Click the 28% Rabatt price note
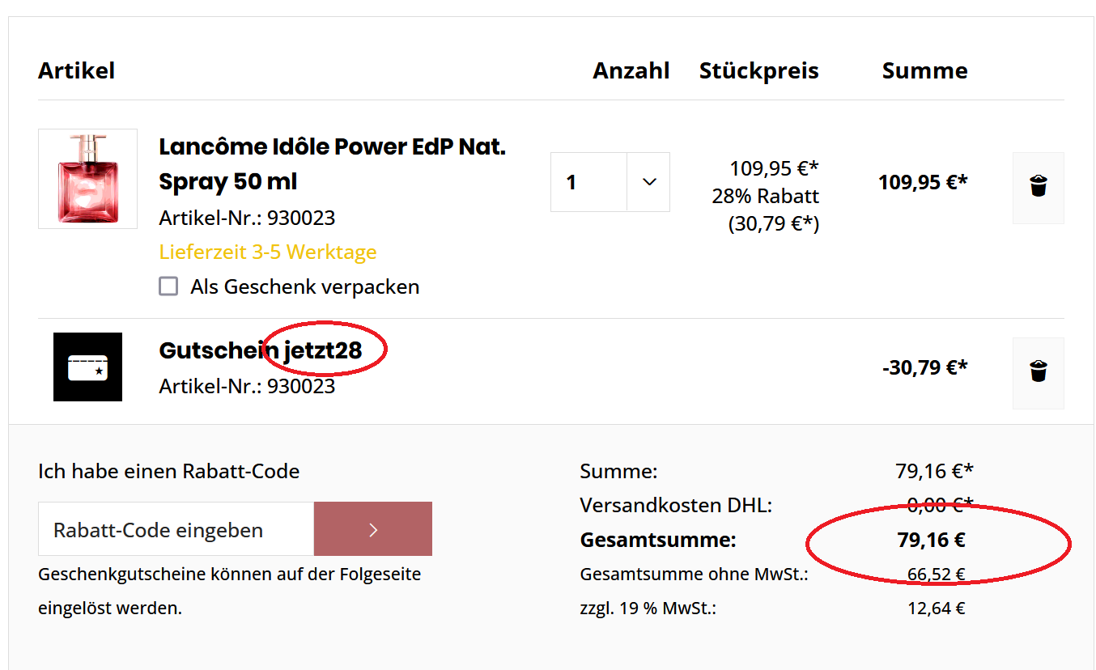Screen dimensions: 1096x670 (x=766, y=196)
